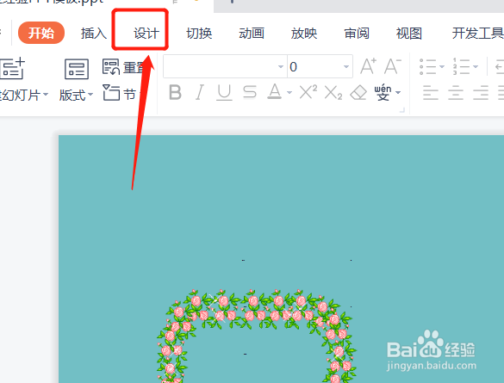This screenshot has height=383, width=504.
Task: Click the new slide icon
Action: pyautogui.click(x=12, y=68)
